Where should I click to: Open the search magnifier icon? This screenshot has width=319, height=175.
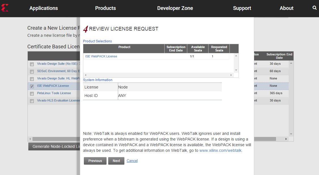click(314, 8)
